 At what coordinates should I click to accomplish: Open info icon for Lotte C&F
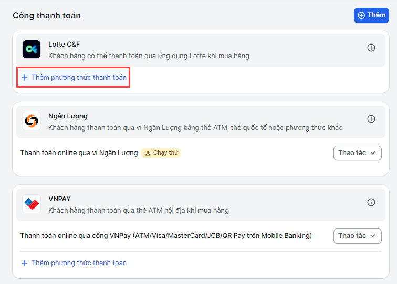pyautogui.click(x=371, y=48)
